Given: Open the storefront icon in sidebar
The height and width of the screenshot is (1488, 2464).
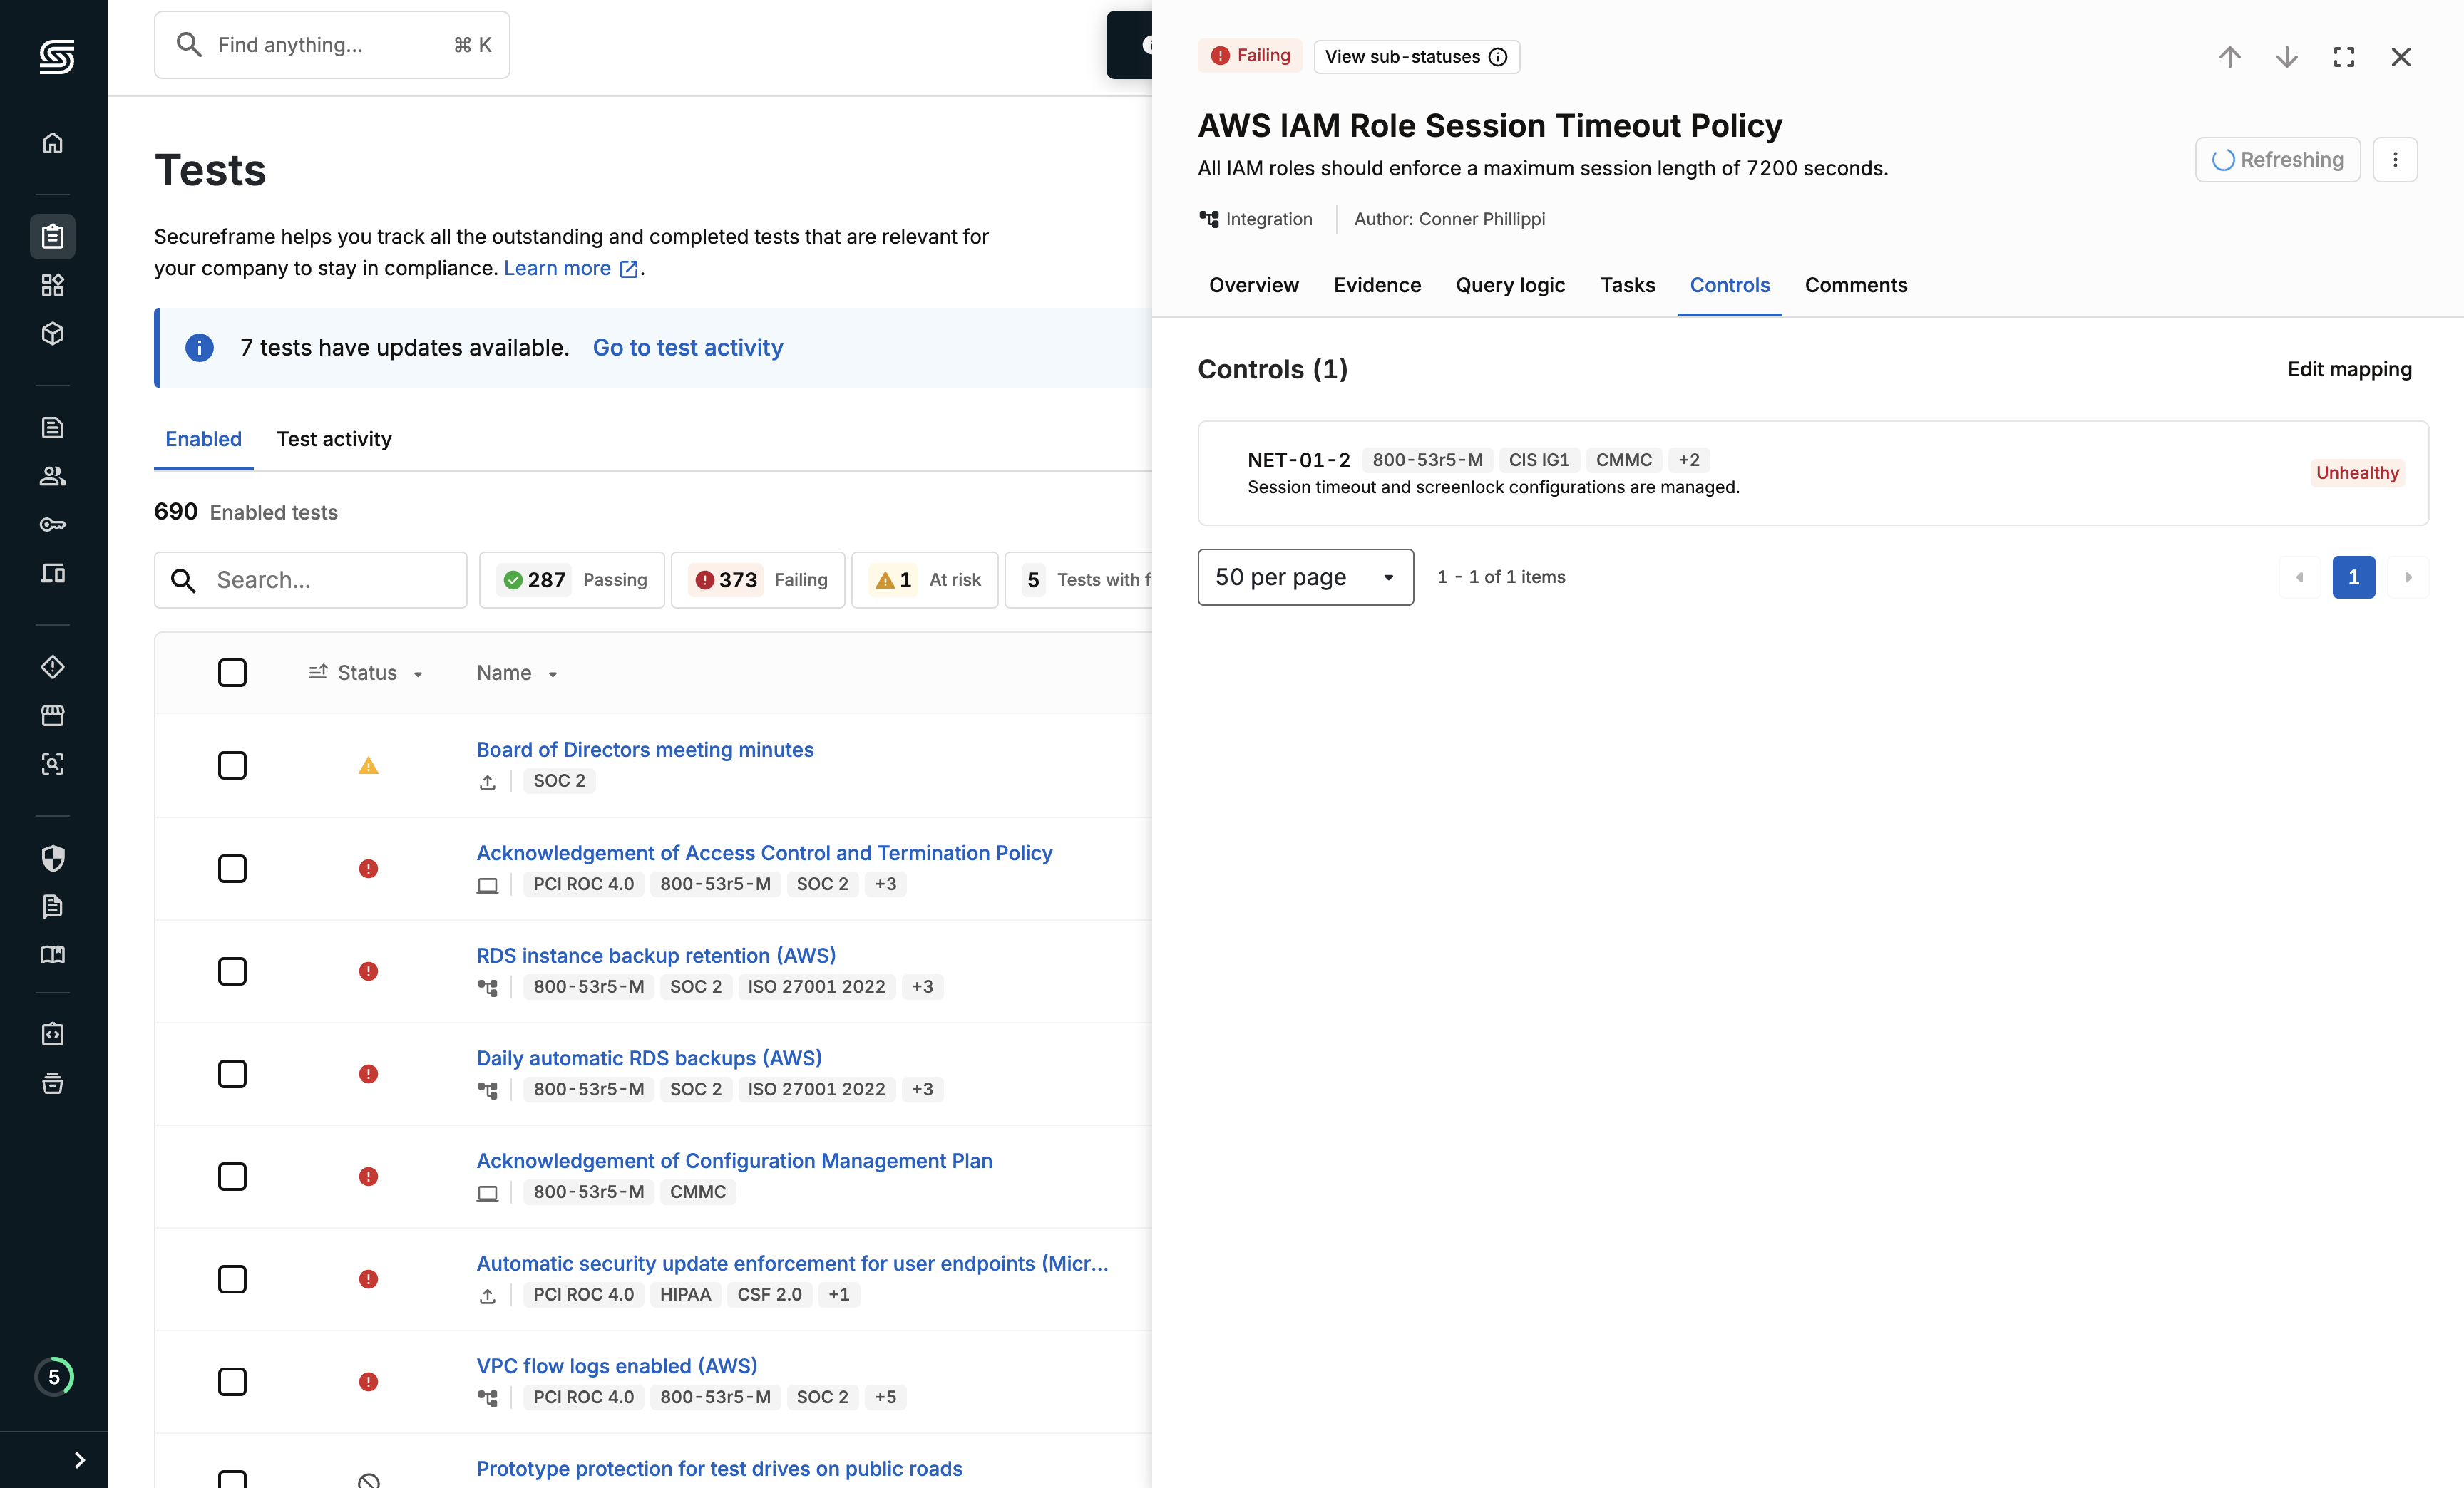Looking at the screenshot, I should tap(53, 715).
